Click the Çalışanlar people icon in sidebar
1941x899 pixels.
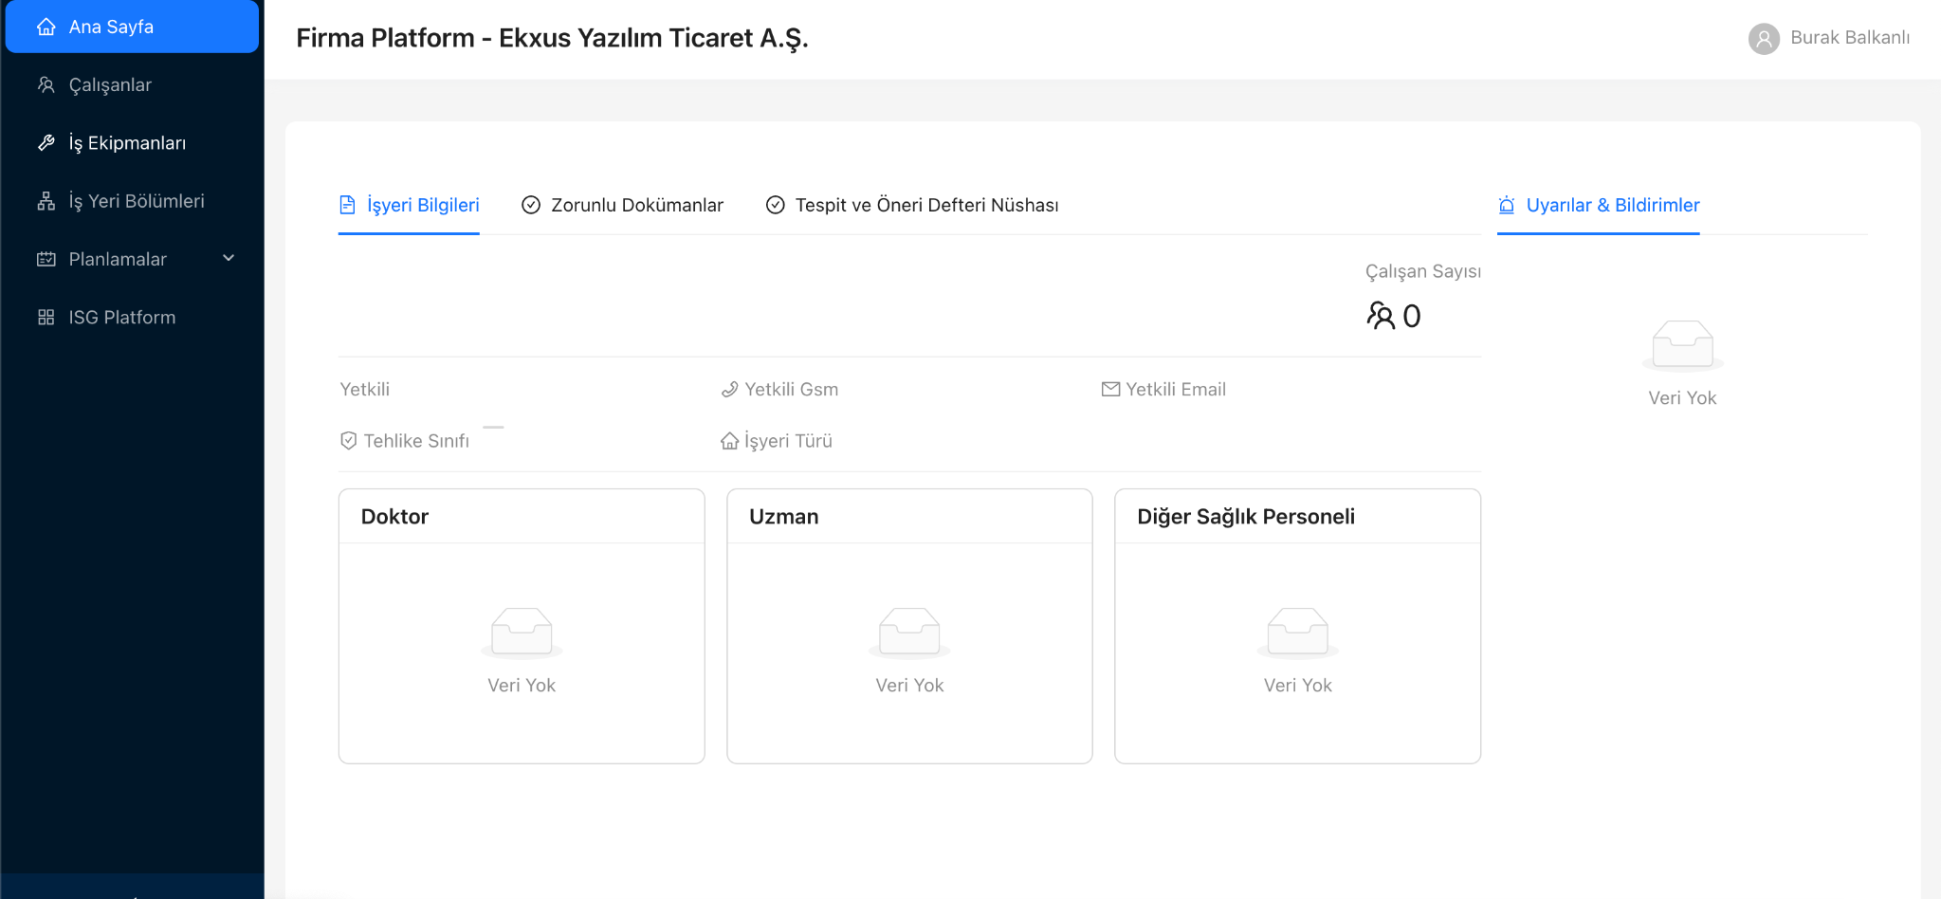pos(46,84)
